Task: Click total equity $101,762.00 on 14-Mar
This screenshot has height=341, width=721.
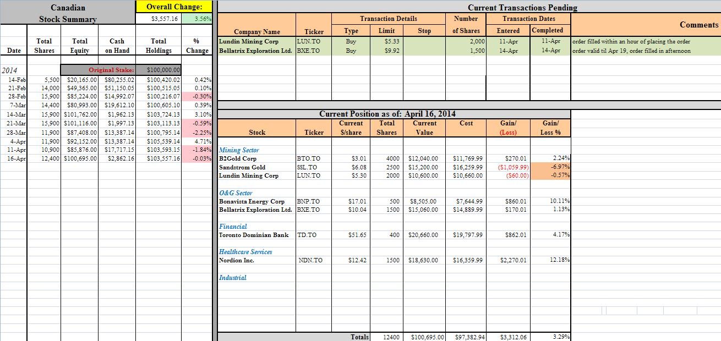Action: pos(80,114)
